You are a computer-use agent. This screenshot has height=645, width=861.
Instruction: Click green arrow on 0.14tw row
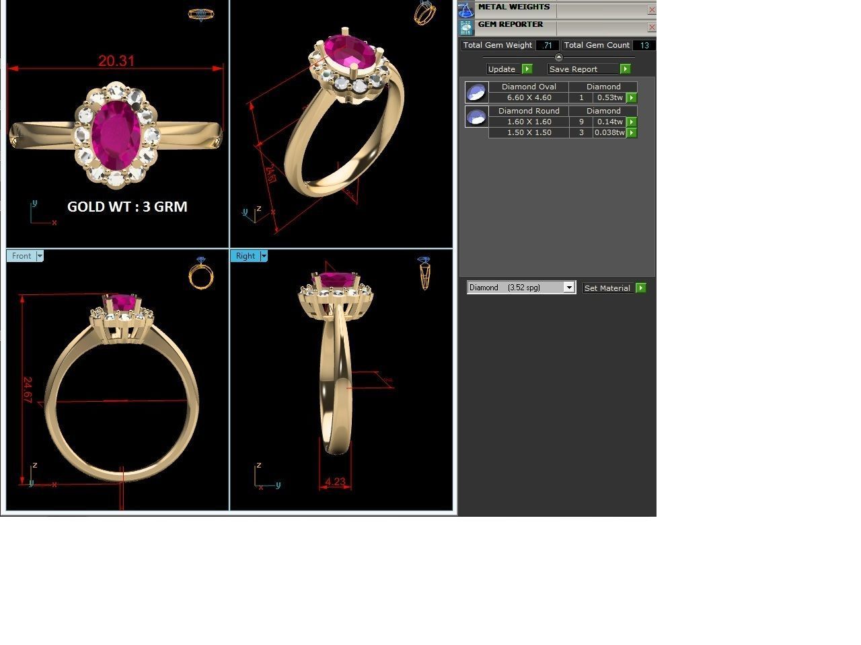632,122
